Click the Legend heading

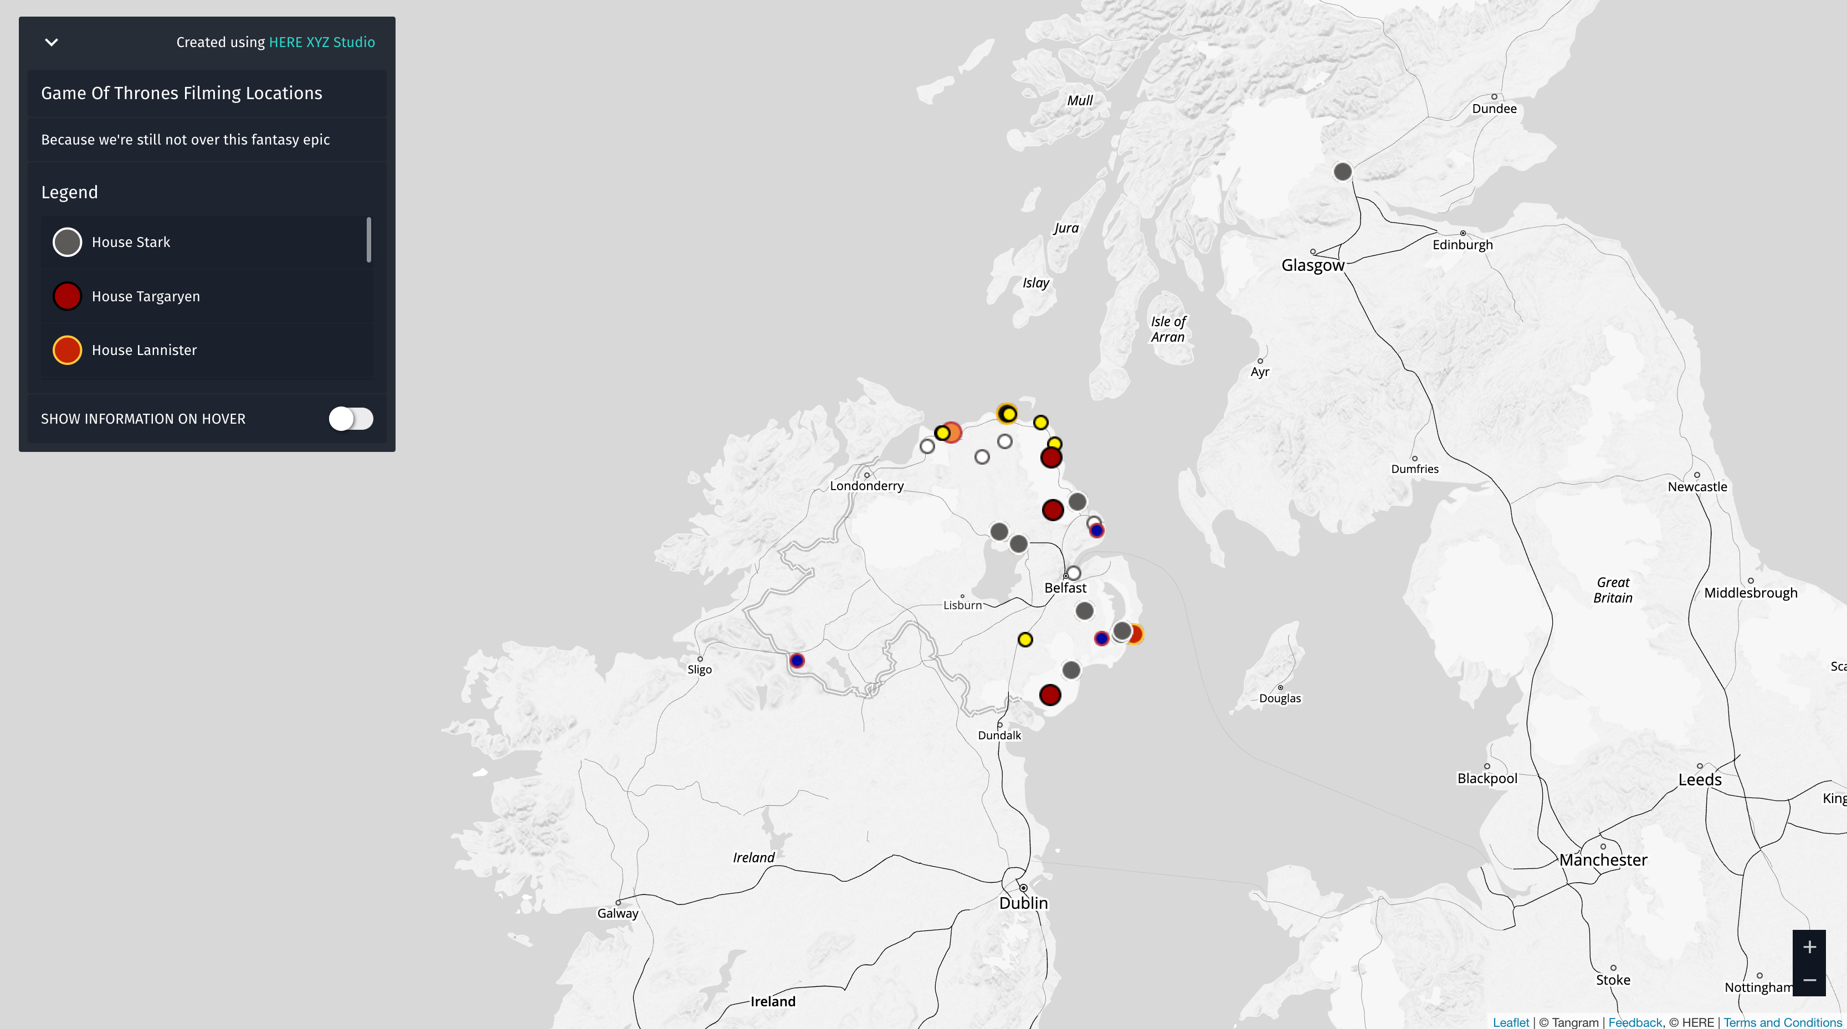(70, 192)
